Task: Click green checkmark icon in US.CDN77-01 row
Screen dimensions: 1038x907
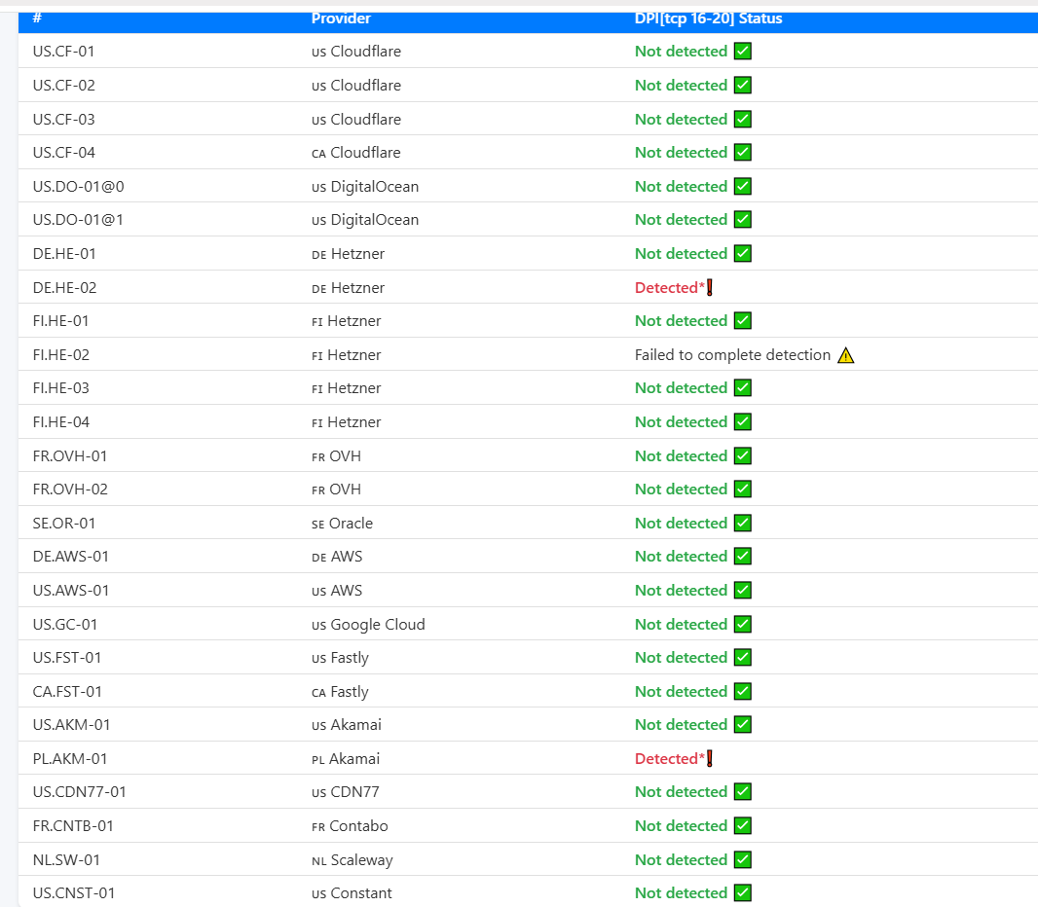Action: (x=743, y=792)
